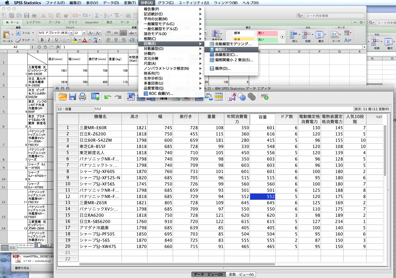The height and width of the screenshot is (278, 396).
Task: Expand the クリア options arrow
Action: click(33, 40)
